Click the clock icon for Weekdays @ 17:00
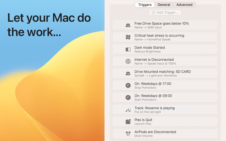Viewport: 226px width, 141px height. click(128, 85)
